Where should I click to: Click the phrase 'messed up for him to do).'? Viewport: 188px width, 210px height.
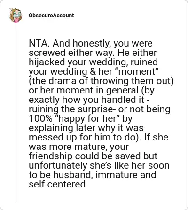pos(85,138)
